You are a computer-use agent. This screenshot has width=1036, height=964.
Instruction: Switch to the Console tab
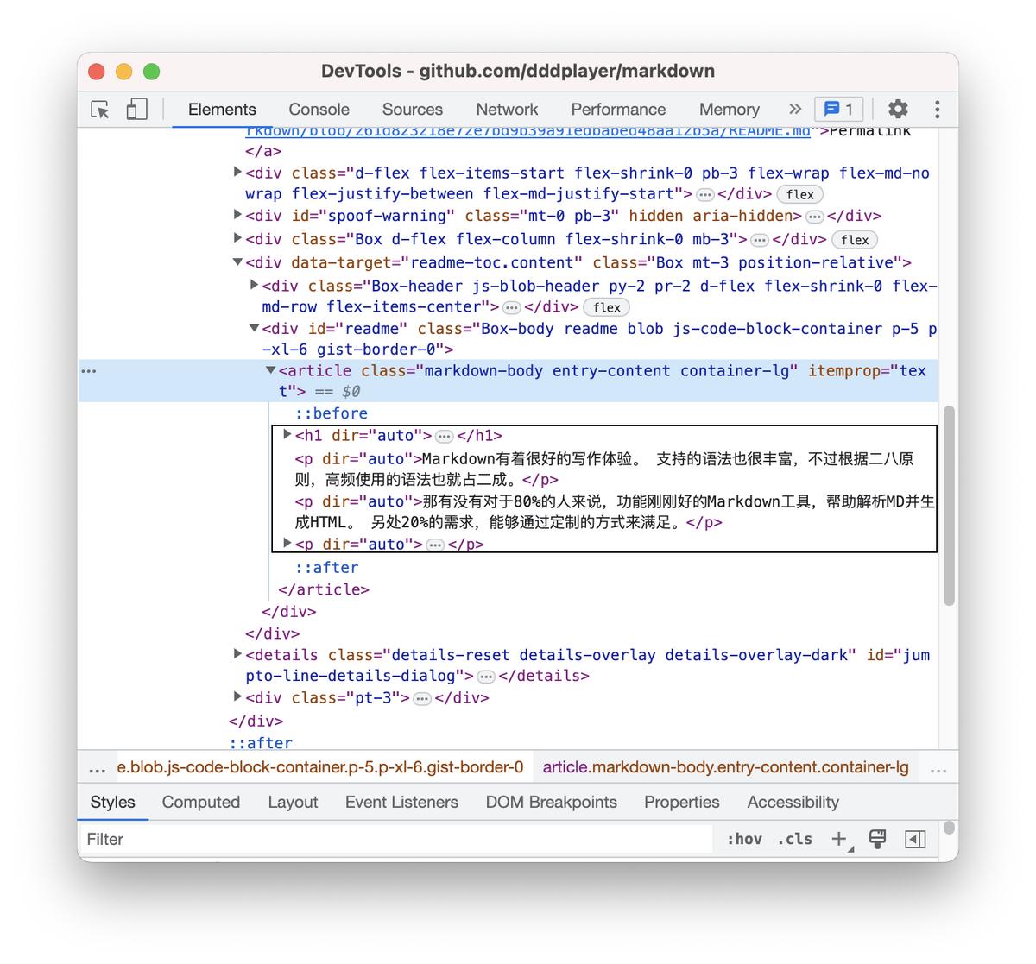click(x=319, y=109)
